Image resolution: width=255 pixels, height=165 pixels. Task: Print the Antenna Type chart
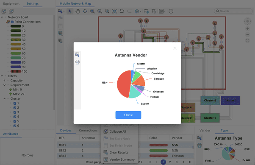click(200, 145)
